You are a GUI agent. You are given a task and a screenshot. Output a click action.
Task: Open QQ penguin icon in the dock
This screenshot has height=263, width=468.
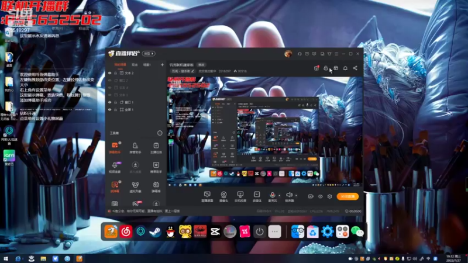pyautogui.click(x=170, y=231)
